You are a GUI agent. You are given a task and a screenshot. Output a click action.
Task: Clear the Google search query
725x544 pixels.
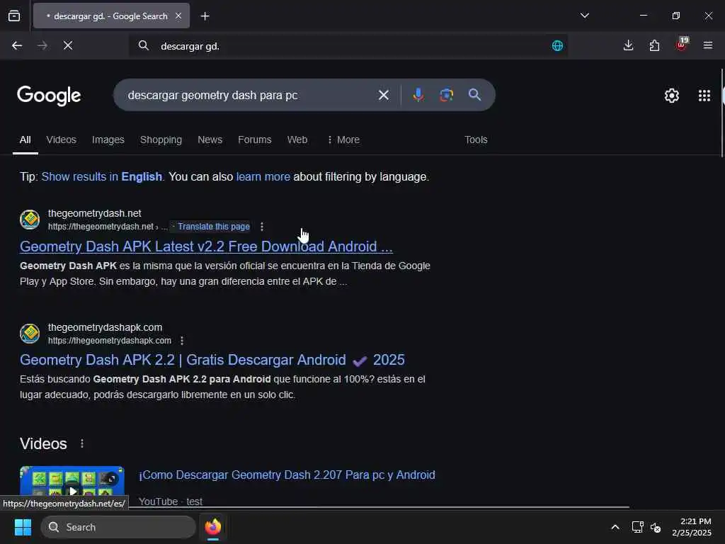pyautogui.click(x=383, y=96)
